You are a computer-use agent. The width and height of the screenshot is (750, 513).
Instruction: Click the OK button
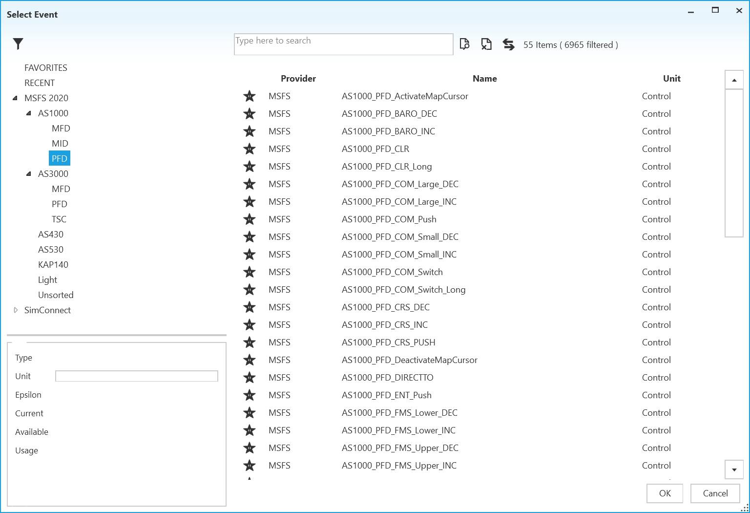pyautogui.click(x=665, y=493)
